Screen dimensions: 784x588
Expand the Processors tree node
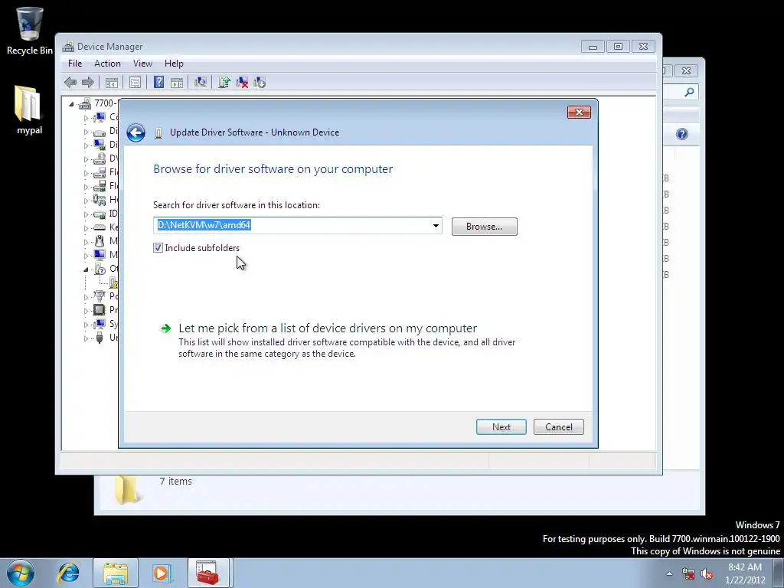pyautogui.click(x=86, y=311)
